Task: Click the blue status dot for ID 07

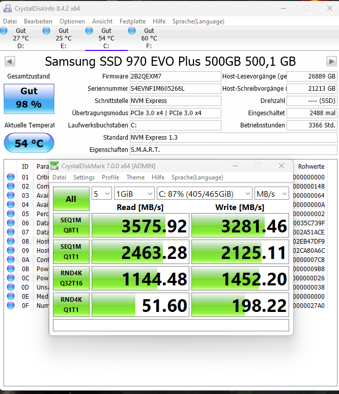Action: pos(11,232)
